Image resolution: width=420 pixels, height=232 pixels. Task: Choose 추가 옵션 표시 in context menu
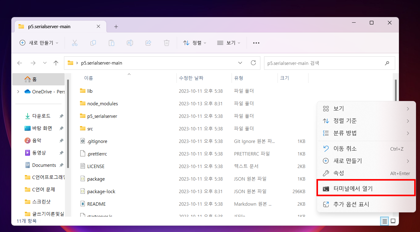click(366, 204)
